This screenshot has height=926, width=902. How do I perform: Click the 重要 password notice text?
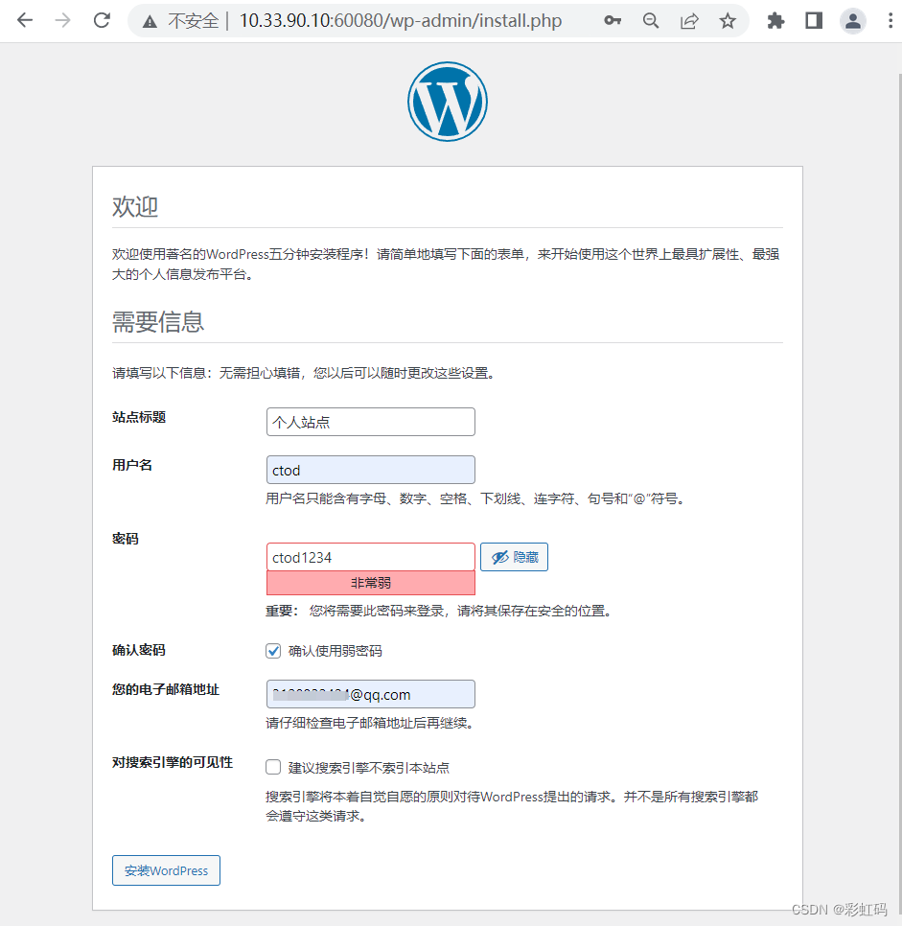click(x=439, y=611)
